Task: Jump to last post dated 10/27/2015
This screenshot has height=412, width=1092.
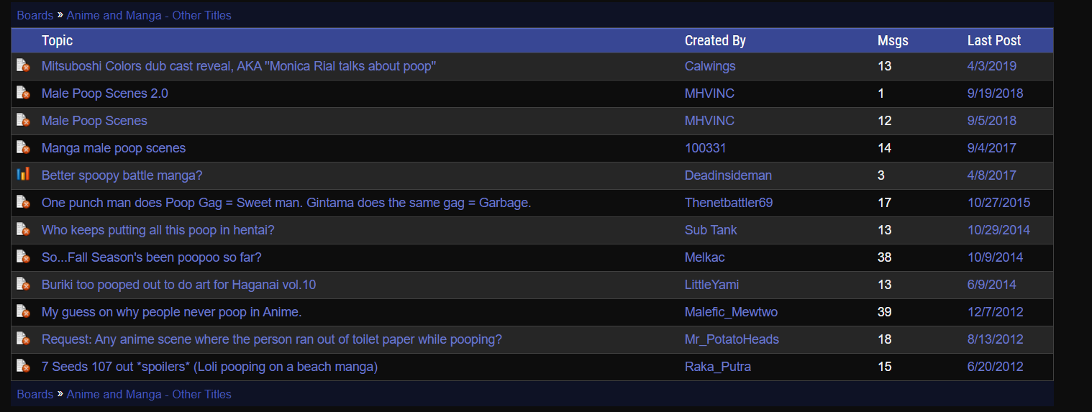Action: tap(998, 203)
